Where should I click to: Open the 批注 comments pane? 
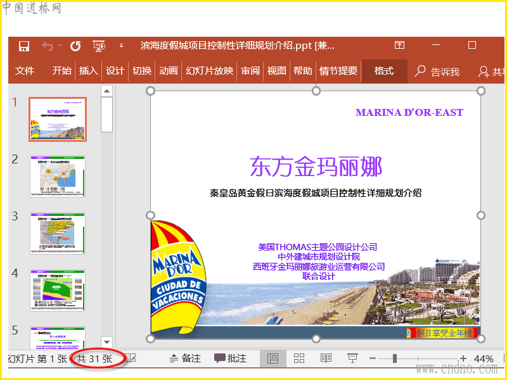(x=230, y=358)
